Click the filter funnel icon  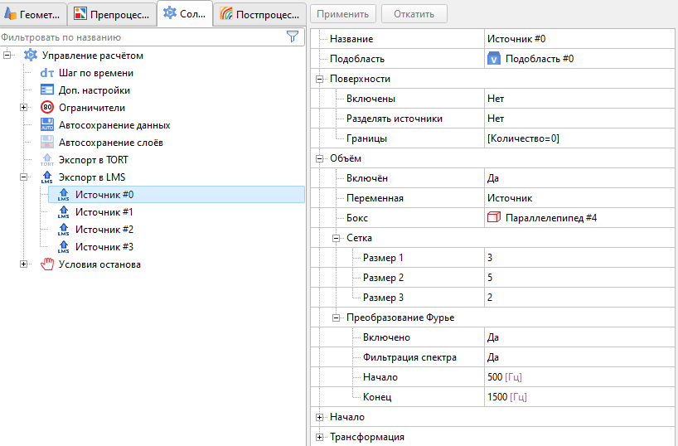tap(292, 36)
